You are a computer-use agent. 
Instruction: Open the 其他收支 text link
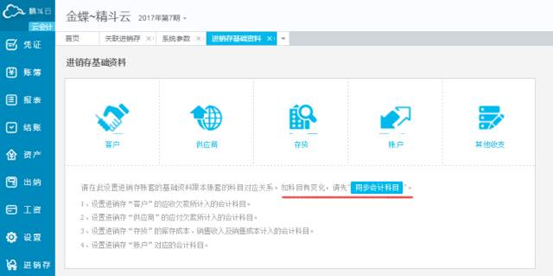(490, 145)
